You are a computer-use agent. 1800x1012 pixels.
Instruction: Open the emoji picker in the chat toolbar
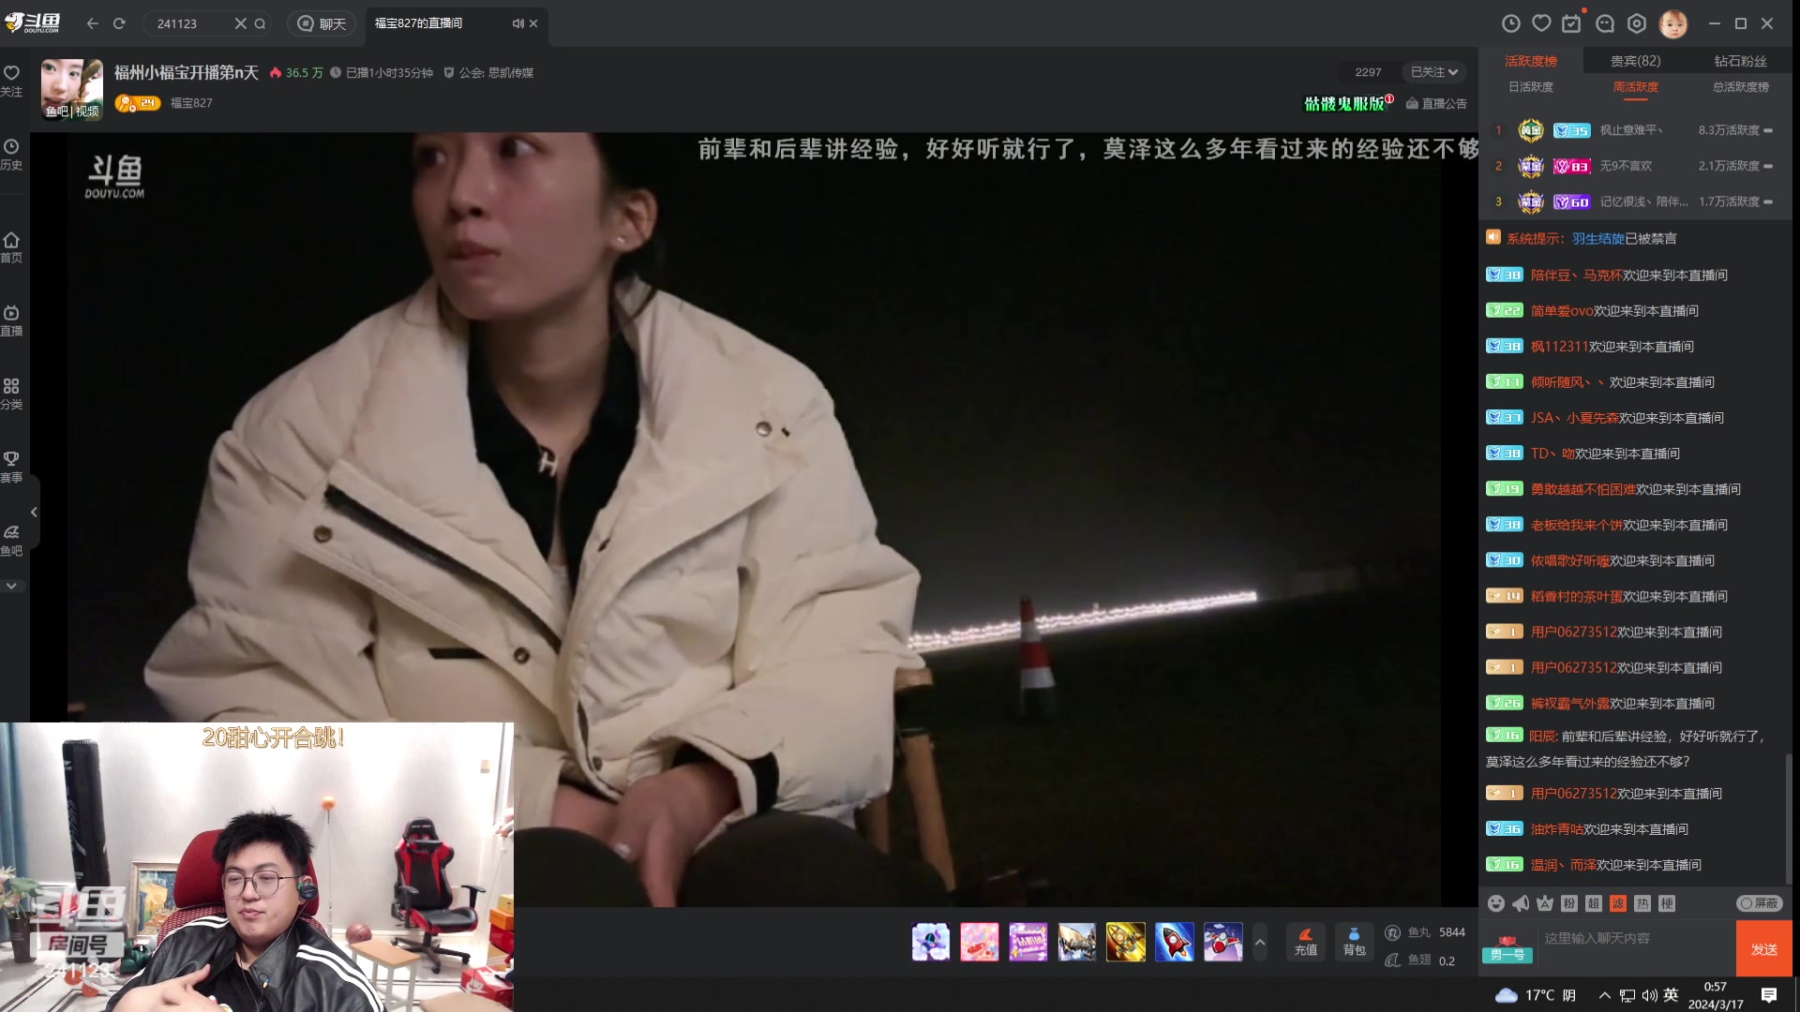[x=1498, y=902]
